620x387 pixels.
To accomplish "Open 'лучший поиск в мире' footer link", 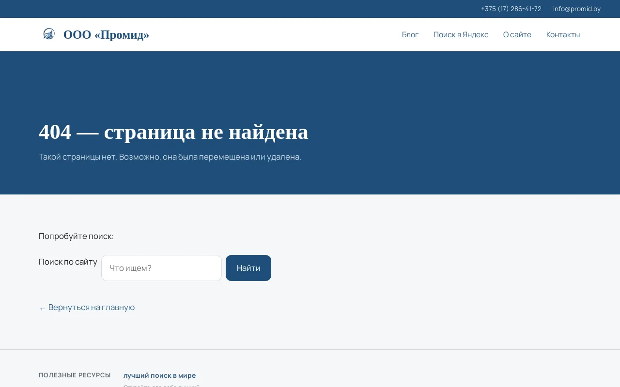I will coord(160,375).
